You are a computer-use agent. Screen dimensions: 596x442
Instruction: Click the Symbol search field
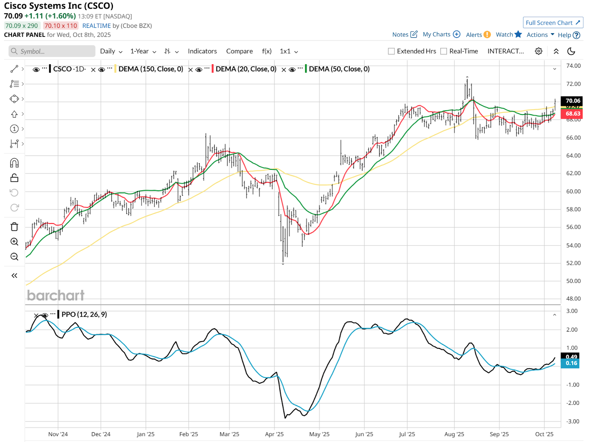[x=52, y=51]
